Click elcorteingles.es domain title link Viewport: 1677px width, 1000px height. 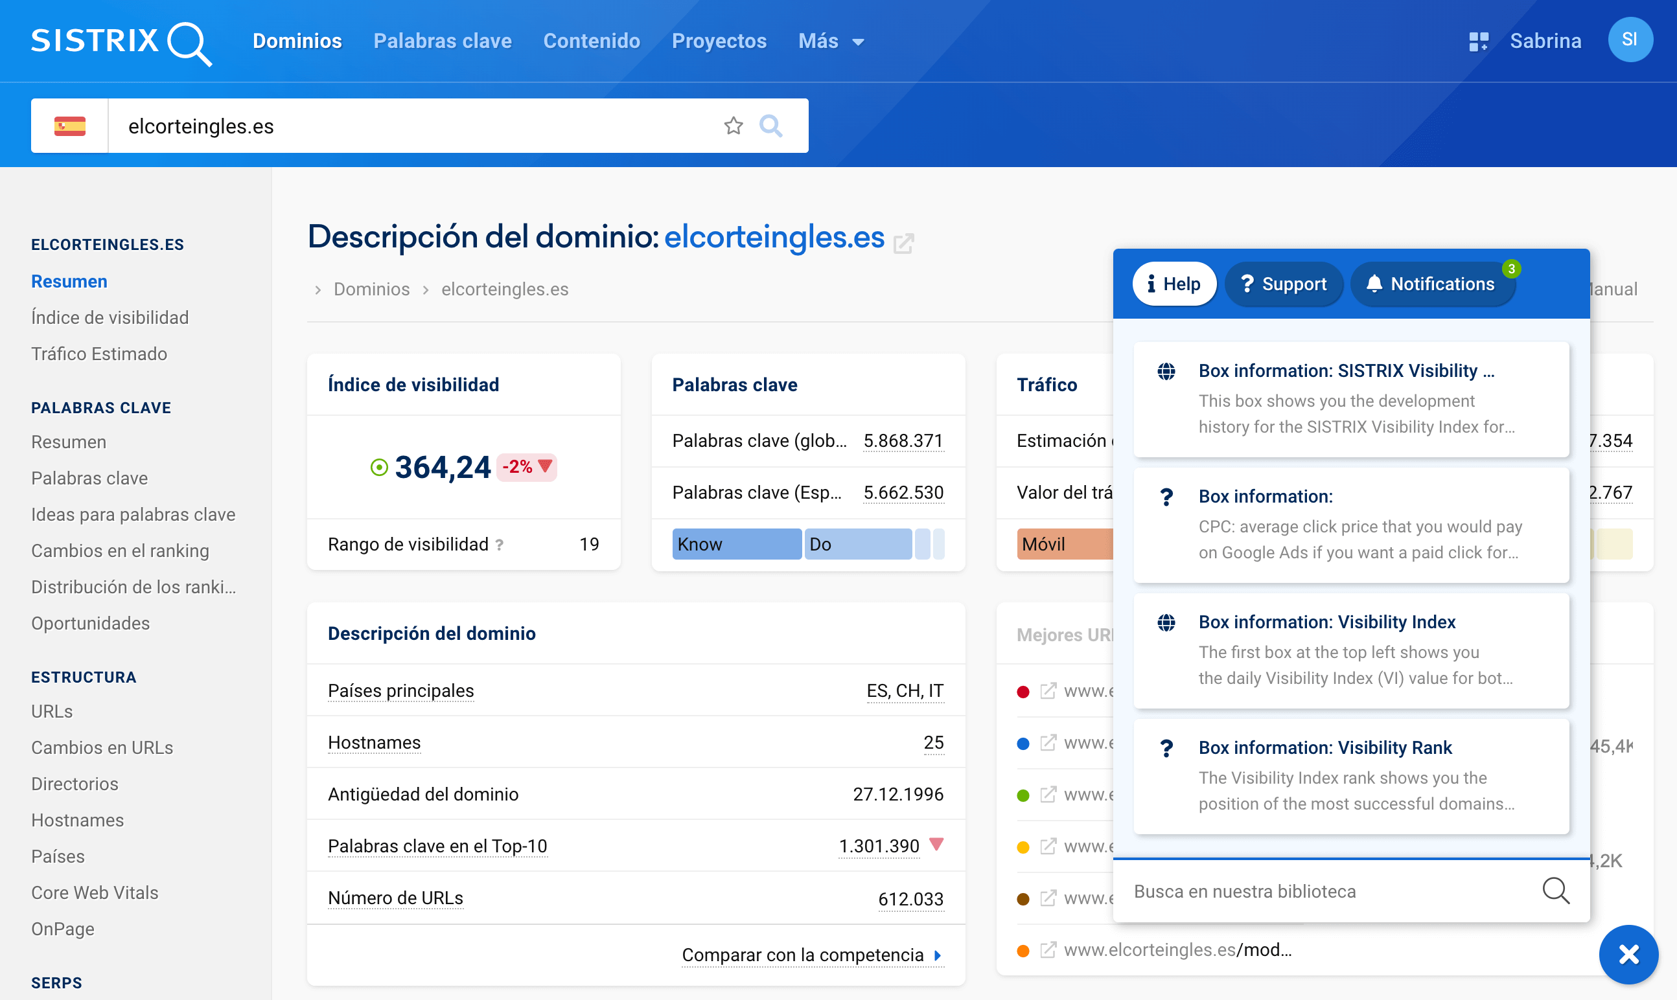(x=774, y=237)
